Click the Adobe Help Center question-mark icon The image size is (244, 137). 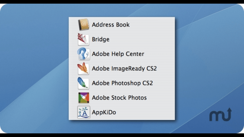point(84,54)
